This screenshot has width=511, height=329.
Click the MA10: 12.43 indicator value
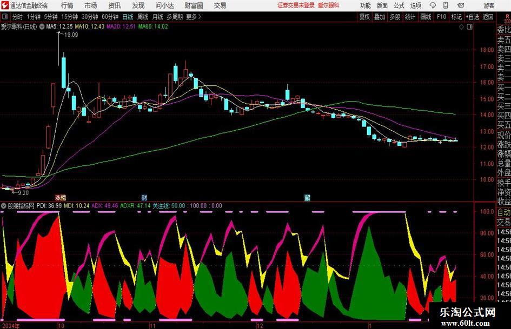pos(90,26)
